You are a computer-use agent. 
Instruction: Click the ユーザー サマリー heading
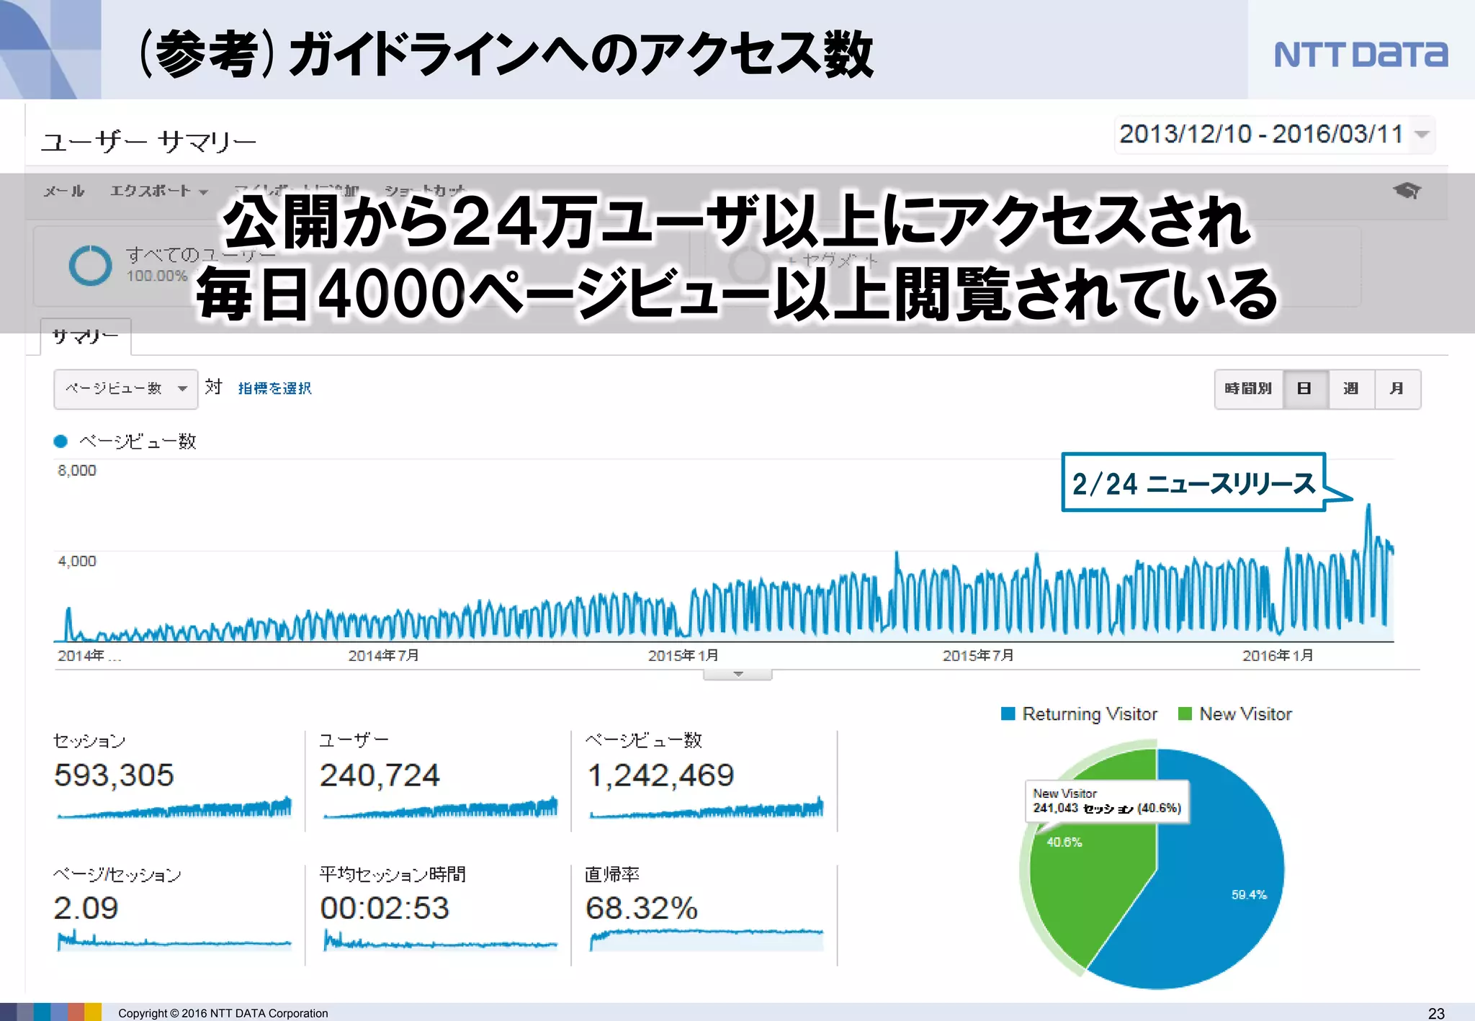pos(148,142)
